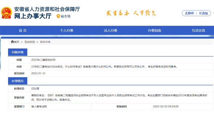Image resolution: width=214 pixels, height=116 pixels.
Task: Select title text 2023年二建报名时间
Action: coord(43,60)
